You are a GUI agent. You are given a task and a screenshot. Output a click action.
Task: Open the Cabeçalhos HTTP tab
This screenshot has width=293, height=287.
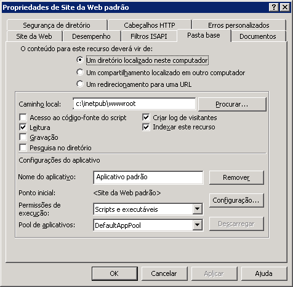(150, 25)
